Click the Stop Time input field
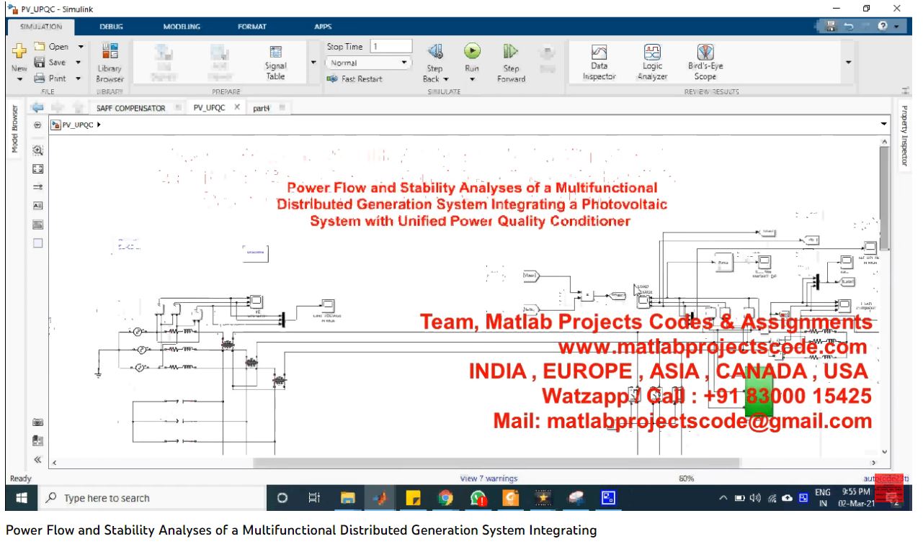 coord(391,47)
